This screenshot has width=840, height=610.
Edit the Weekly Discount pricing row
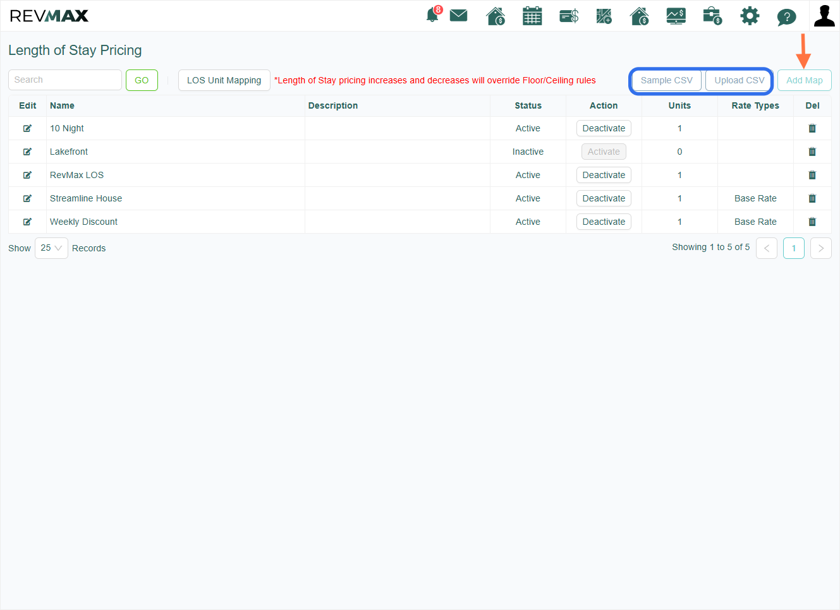pyautogui.click(x=27, y=222)
